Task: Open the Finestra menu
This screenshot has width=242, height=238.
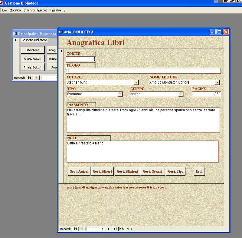Action: (x=55, y=10)
